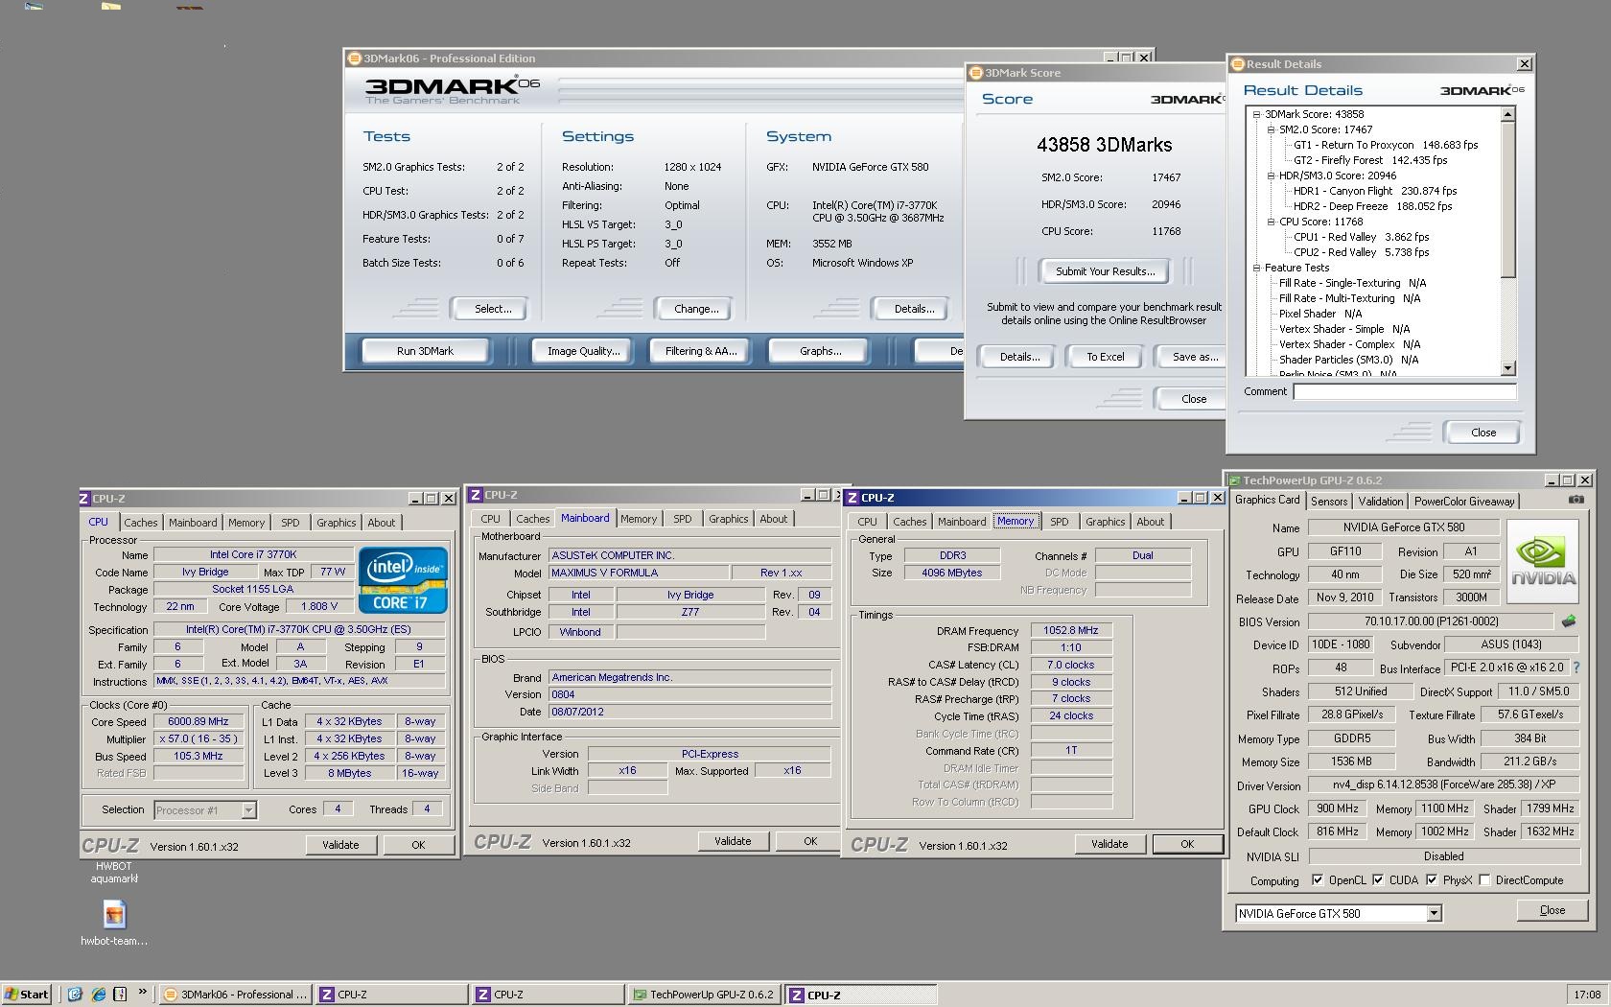Toggle the CUDA checkbox

(x=1378, y=880)
